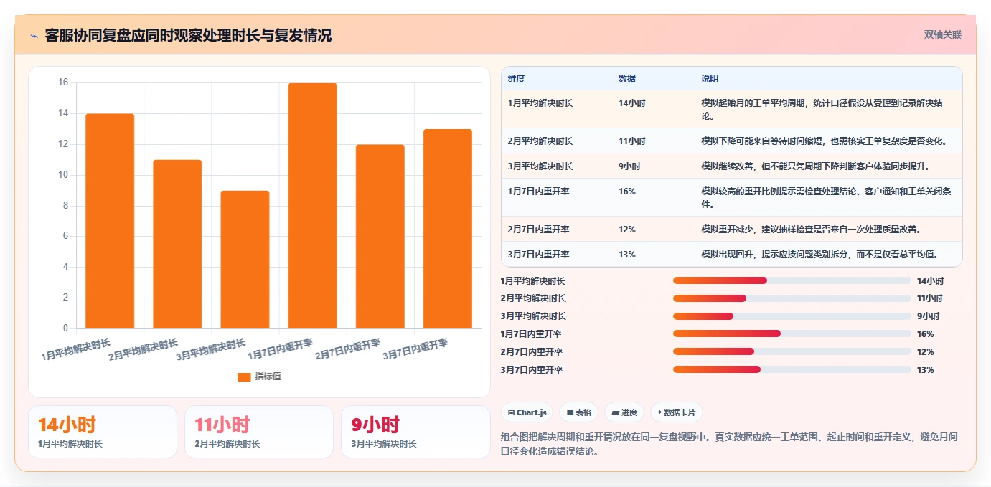Click table cell 2月7日内重开率 in 维度 column

tap(538, 230)
